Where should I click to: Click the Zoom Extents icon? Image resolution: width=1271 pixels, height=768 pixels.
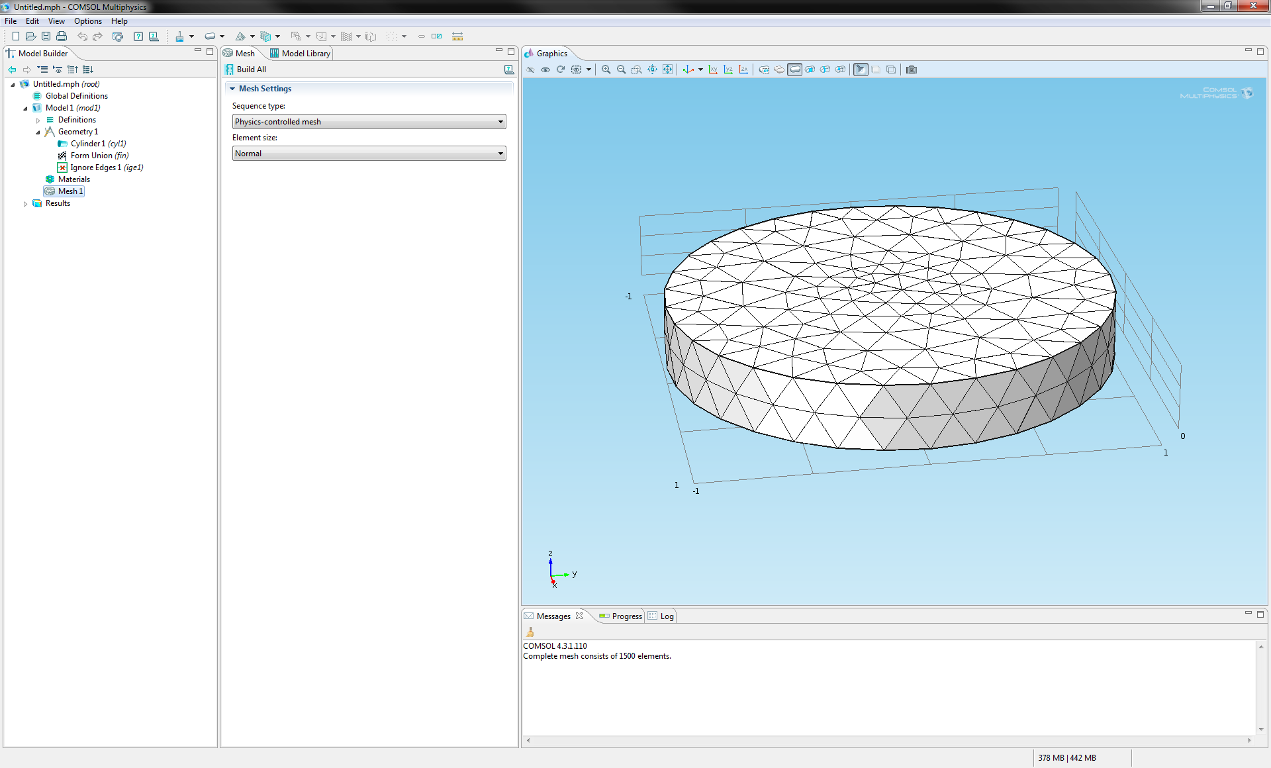[x=667, y=70]
